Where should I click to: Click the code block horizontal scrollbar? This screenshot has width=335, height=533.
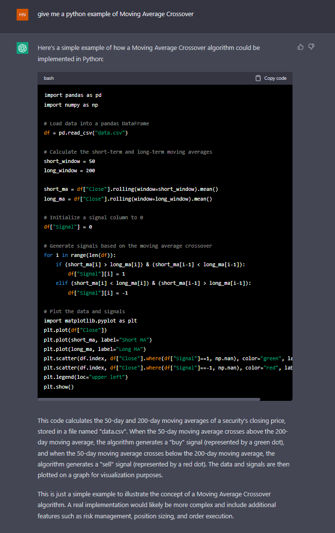coord(149,399)
